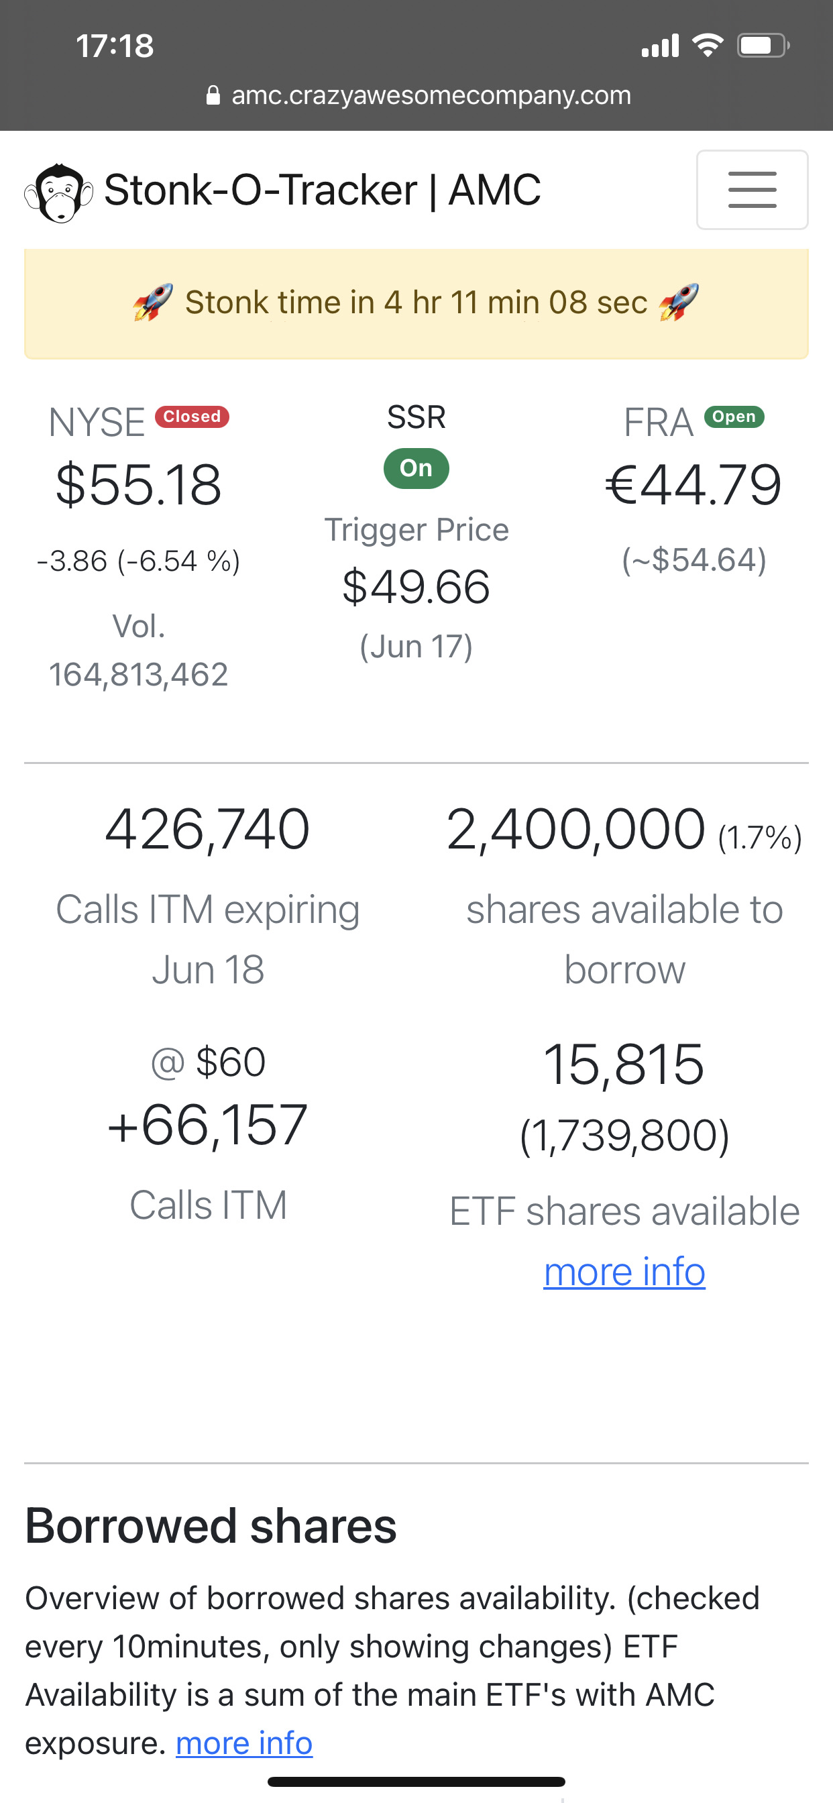The width and height of the screenshot is (833, 1803).
Task: Tap the 17:18 clock in status bar
Action: pyautogui.click(x=115, y=46)
